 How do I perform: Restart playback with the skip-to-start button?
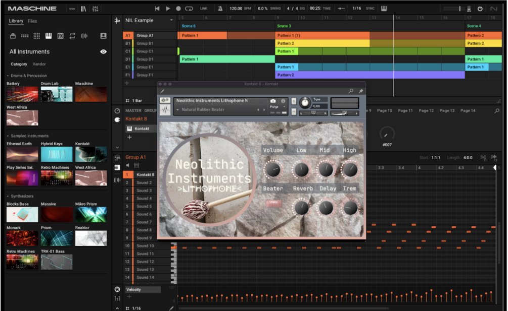[157, 9]
